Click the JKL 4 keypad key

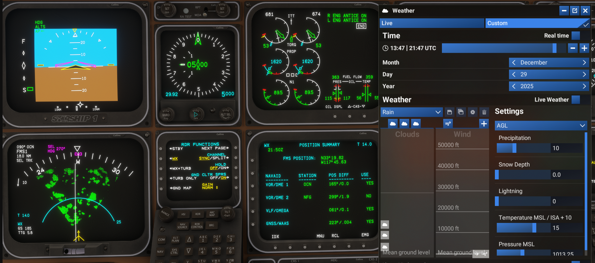pos(202,251)
